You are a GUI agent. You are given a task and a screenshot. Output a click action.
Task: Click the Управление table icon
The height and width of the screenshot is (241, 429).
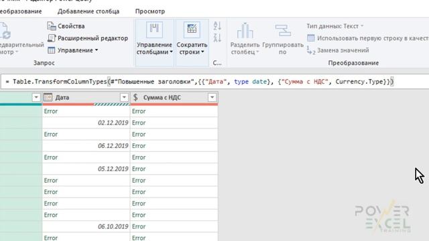(52, 50)
